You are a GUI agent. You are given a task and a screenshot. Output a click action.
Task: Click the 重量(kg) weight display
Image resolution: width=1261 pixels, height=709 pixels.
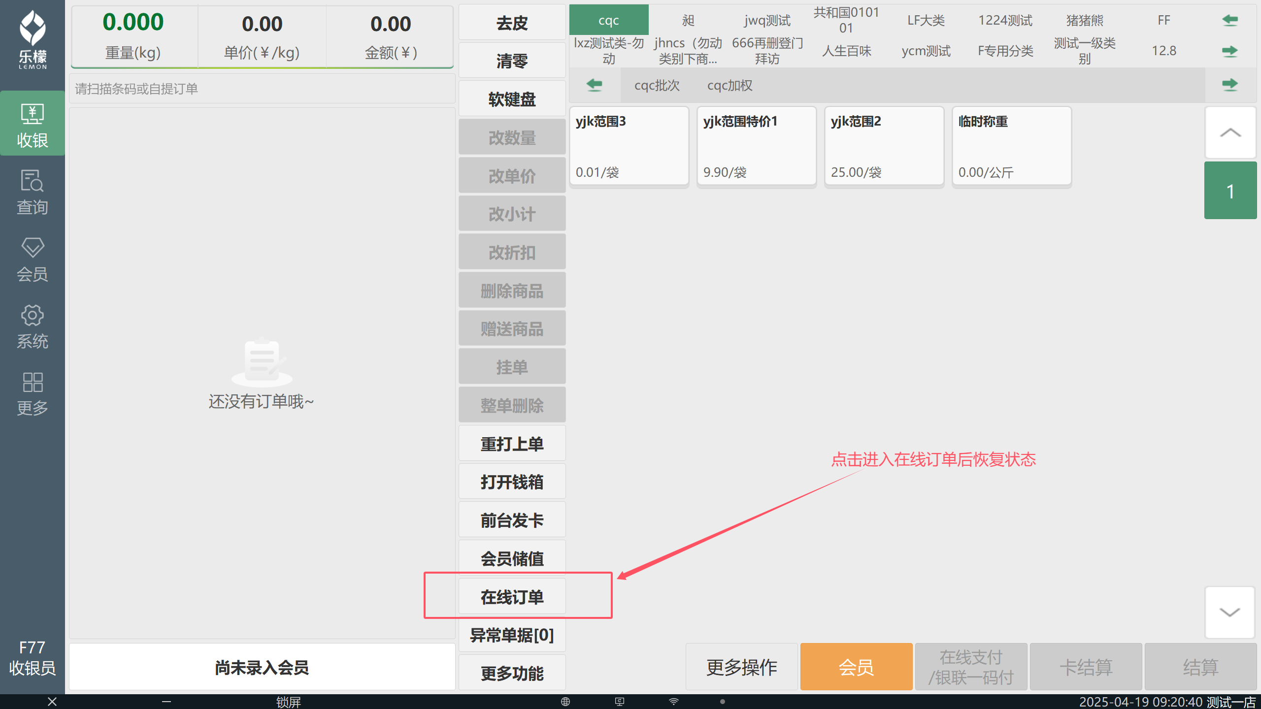pos(134,37)
